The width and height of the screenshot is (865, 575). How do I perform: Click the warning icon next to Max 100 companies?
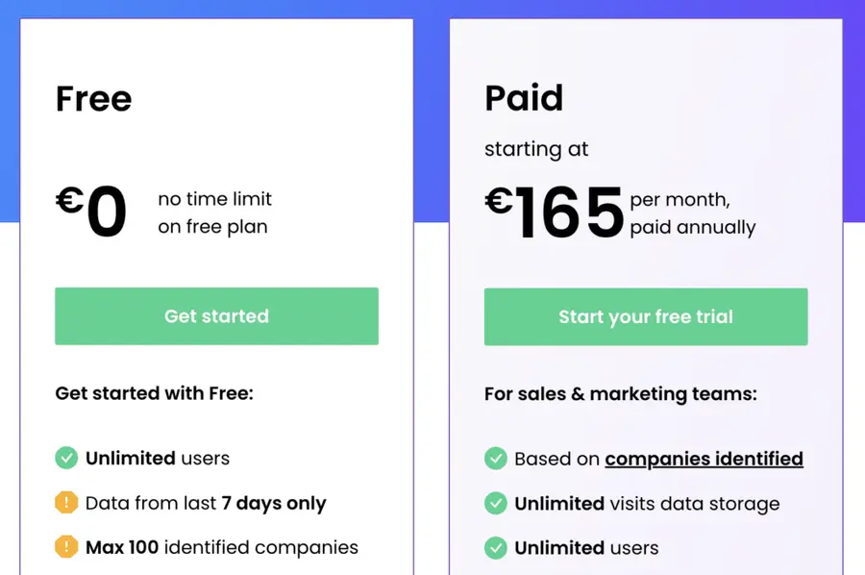(x=66, y=546)
